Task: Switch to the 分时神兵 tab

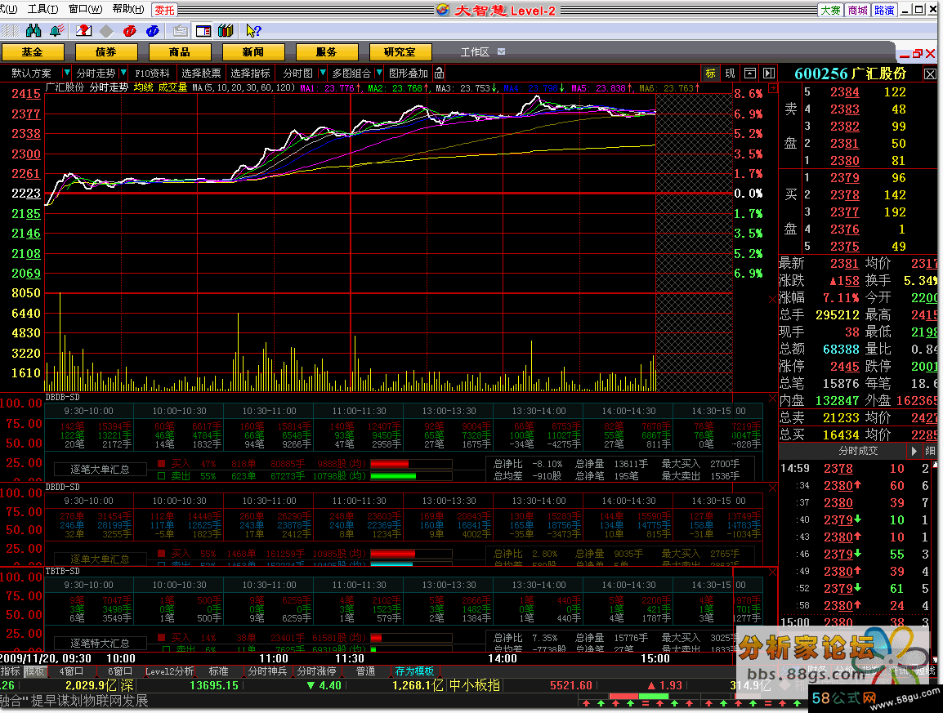Action: point(268,671)
